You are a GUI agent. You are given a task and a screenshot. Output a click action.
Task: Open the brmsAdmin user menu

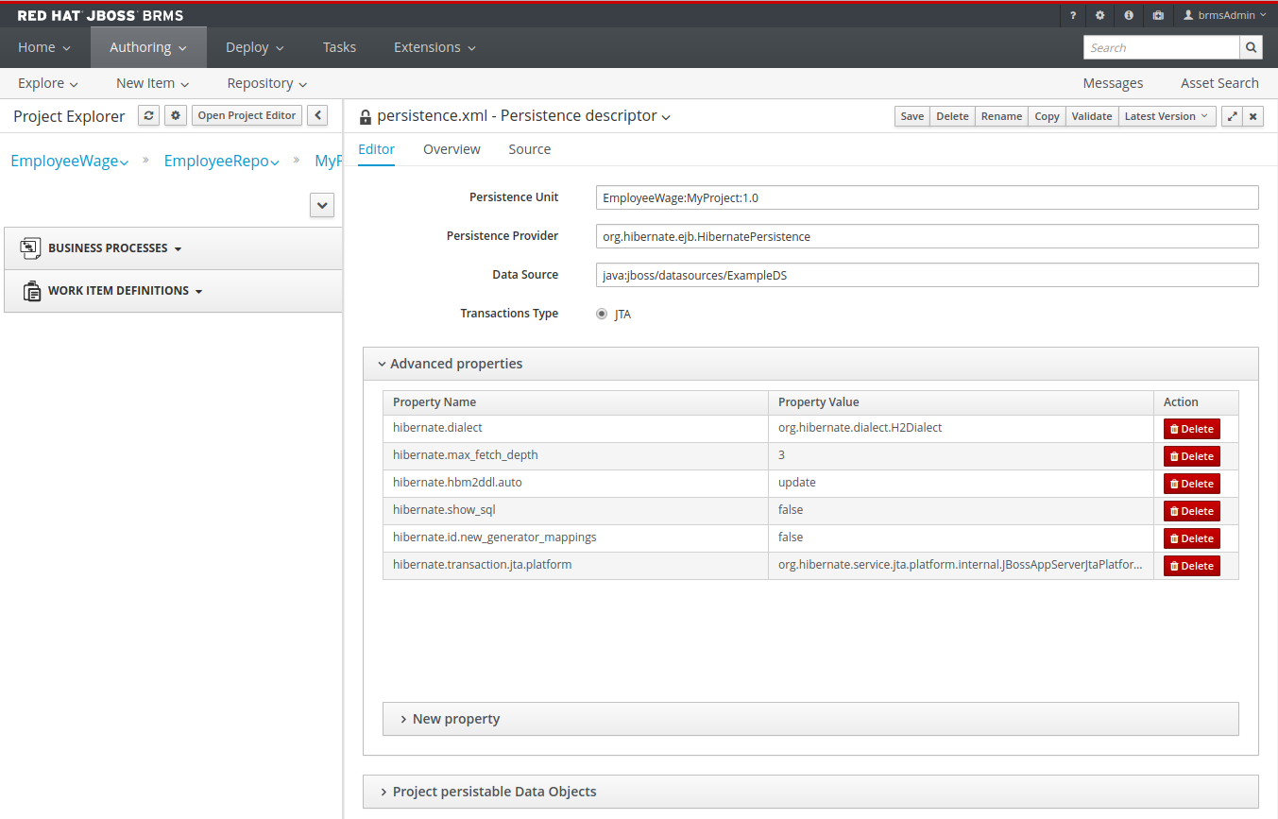pos(1225,15)
